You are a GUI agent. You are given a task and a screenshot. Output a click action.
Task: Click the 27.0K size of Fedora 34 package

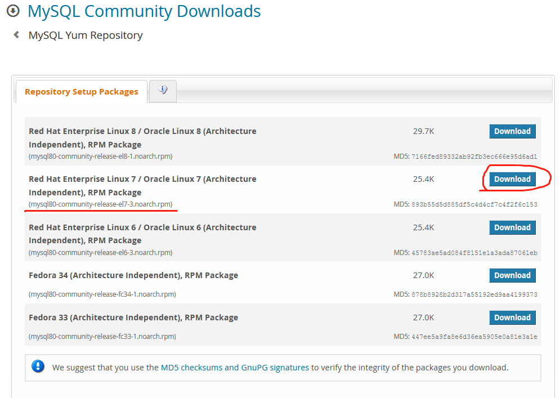[x=424, y=275]
